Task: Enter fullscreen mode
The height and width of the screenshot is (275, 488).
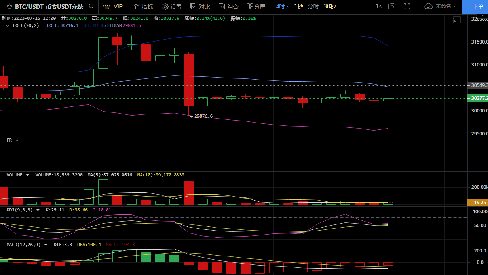Action: click(x=407, y=6)
